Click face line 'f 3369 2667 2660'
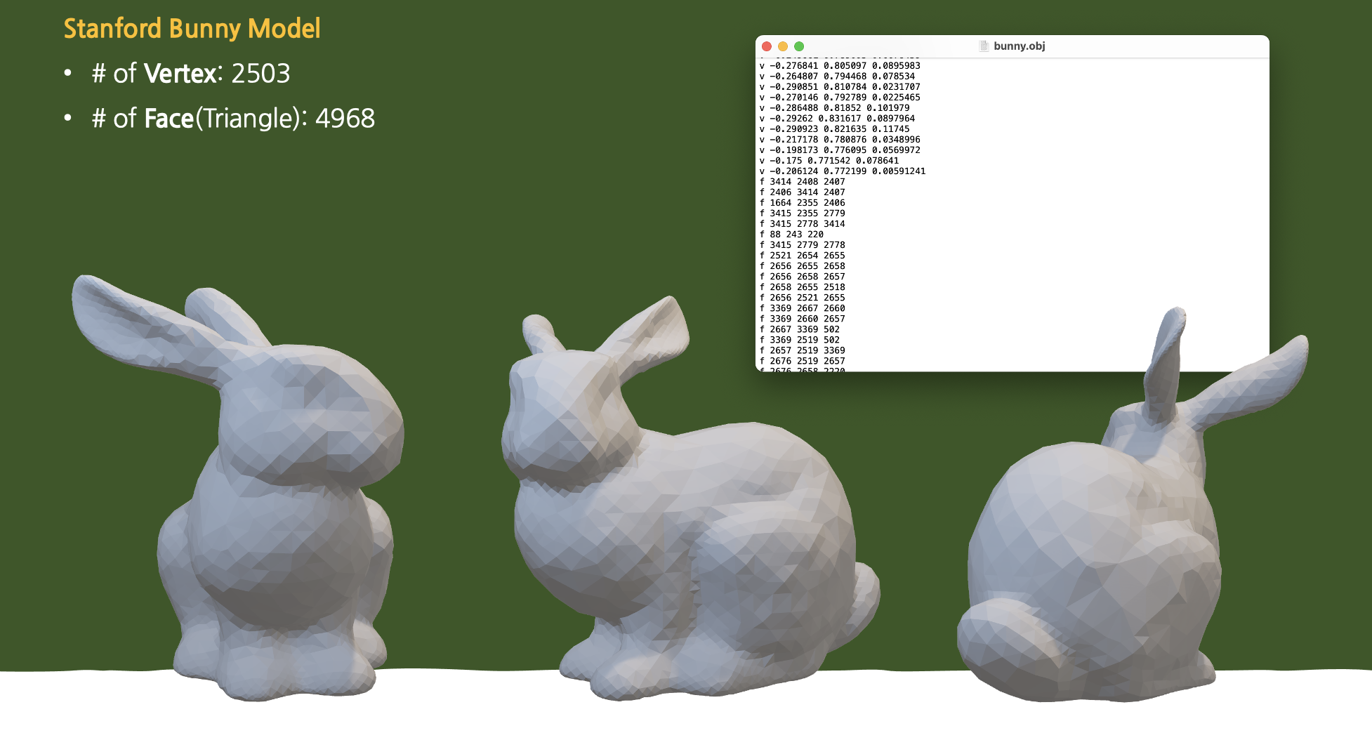 (x=803, y=308)
